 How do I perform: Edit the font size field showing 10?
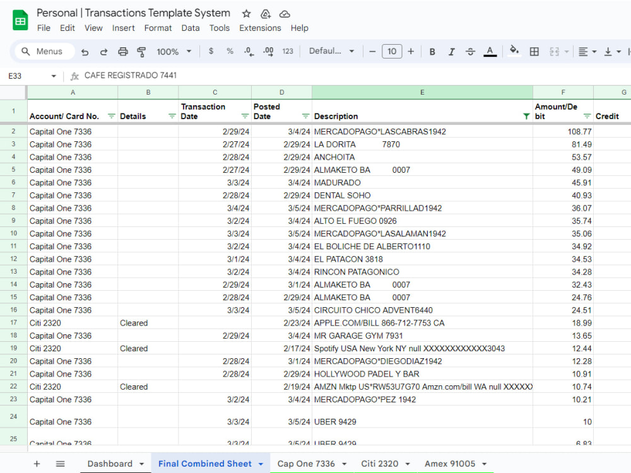point(392,52)
